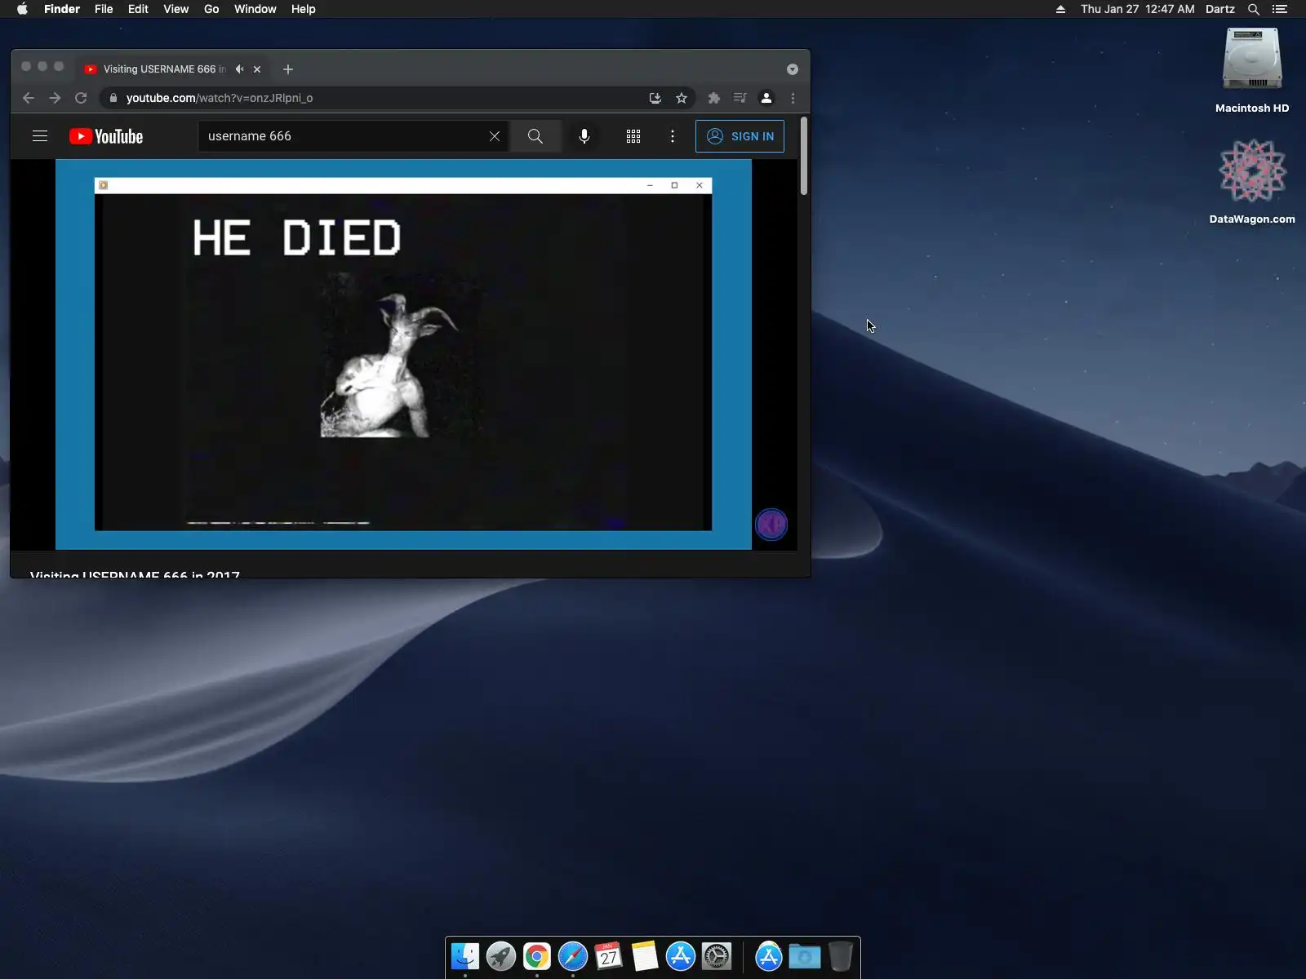Open the Chrome profile avatar

click(766, 98)
